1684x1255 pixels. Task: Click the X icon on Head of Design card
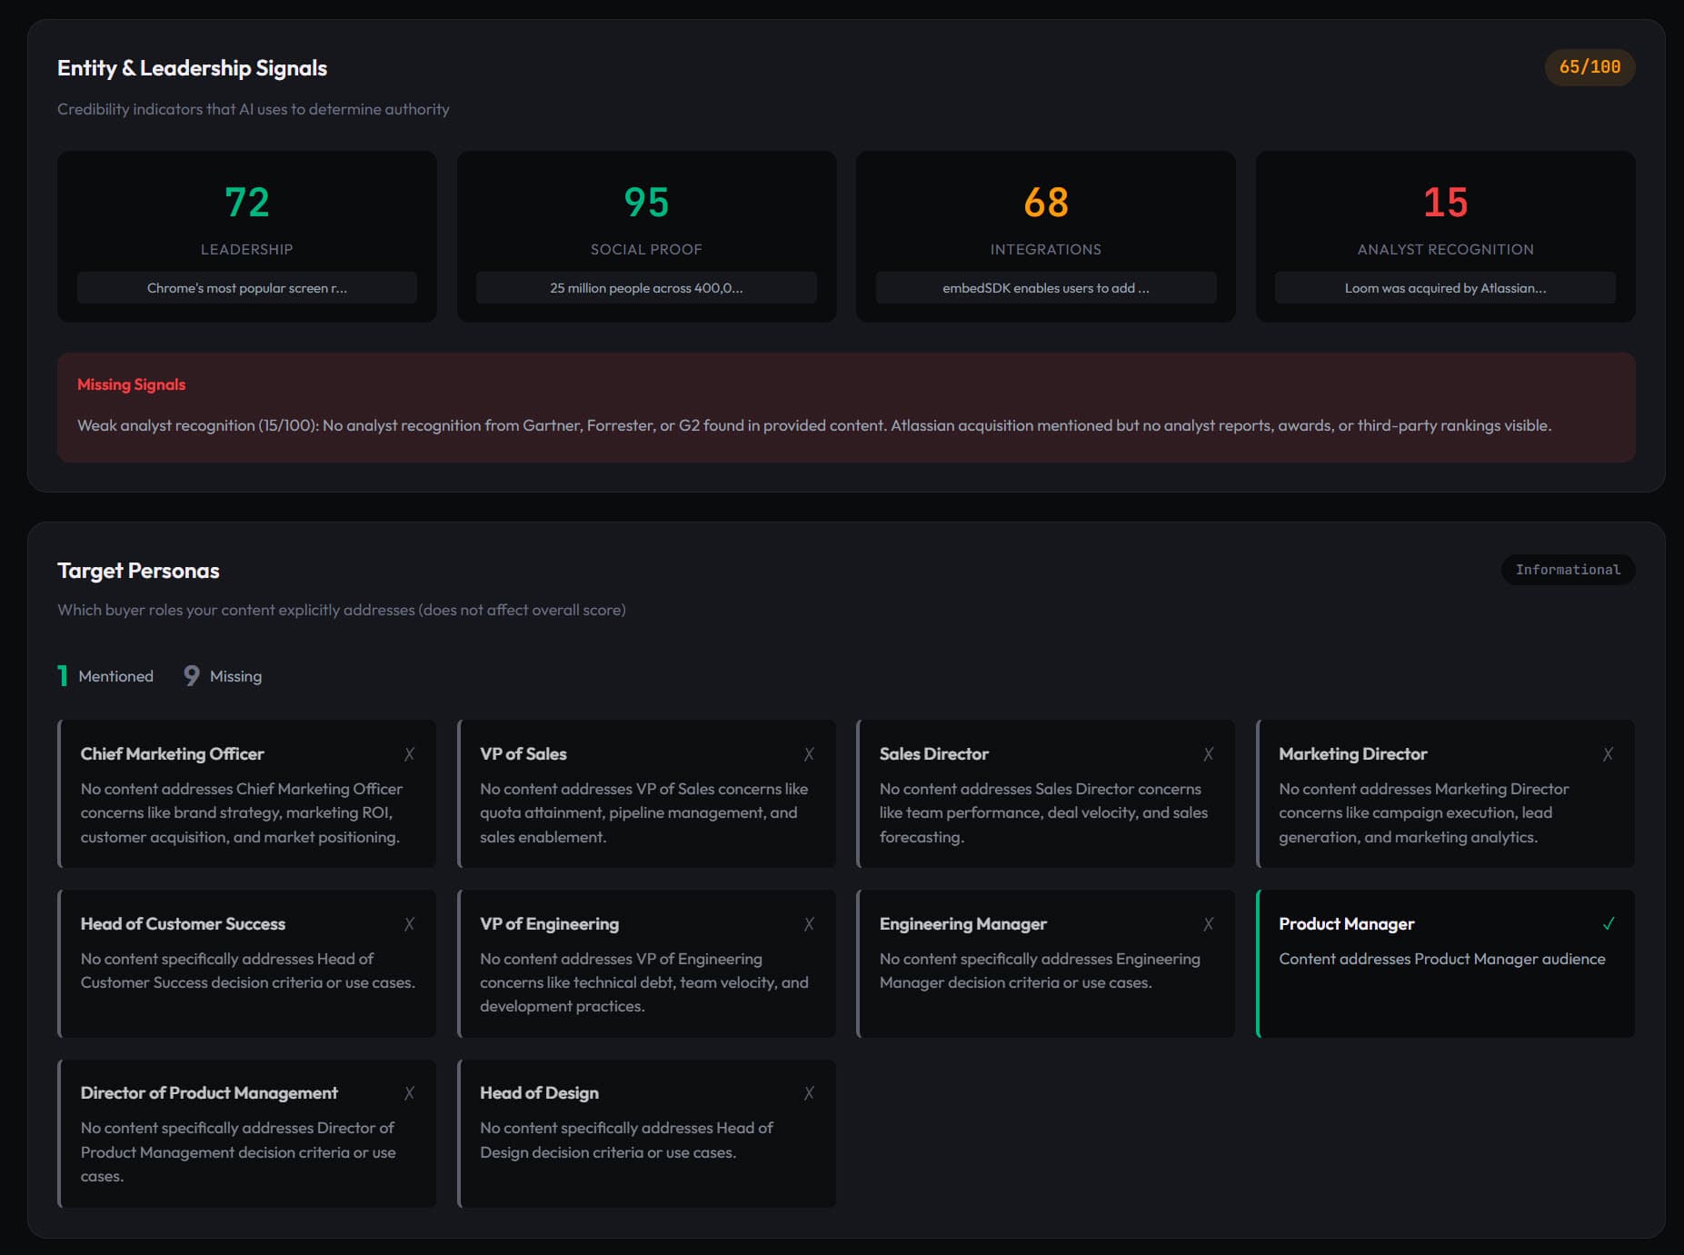(x=809, y=1093)
